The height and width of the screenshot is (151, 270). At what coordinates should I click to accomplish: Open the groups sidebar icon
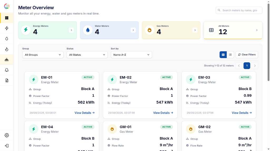click(7, 60)
